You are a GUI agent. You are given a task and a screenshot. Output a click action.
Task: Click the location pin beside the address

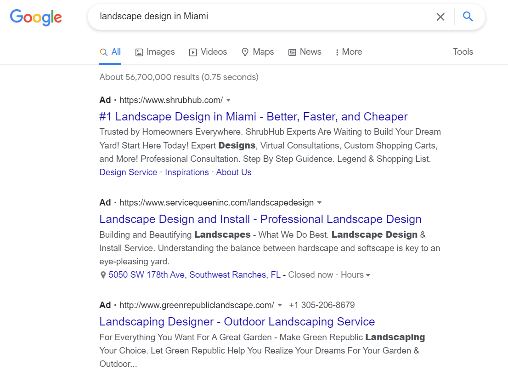[103, 274]
